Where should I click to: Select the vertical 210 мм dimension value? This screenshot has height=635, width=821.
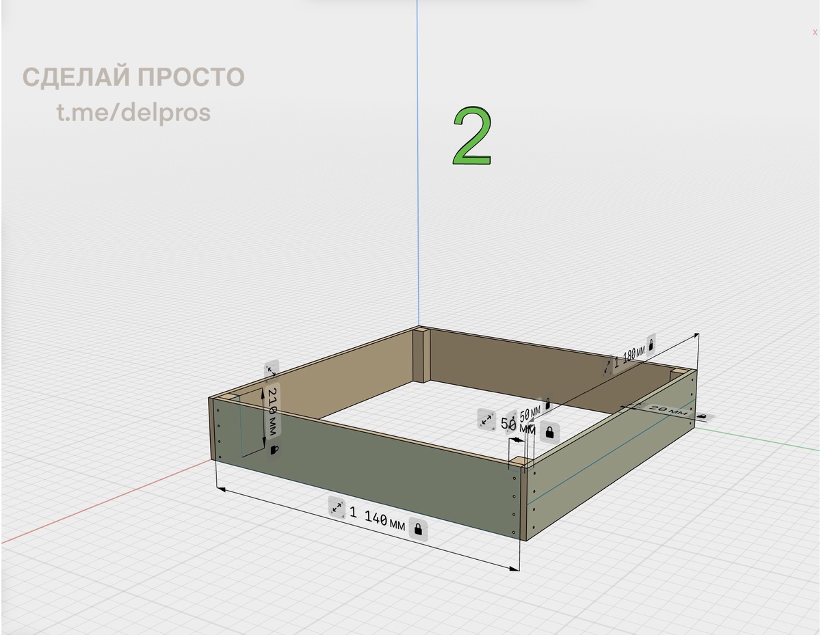point(272,410)
